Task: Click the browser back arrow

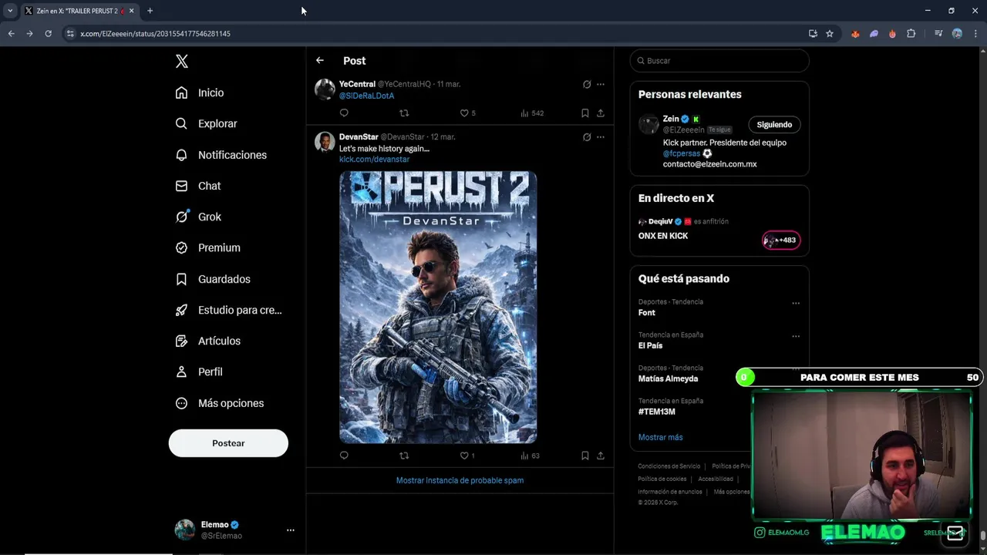Action: pos(11,34)
